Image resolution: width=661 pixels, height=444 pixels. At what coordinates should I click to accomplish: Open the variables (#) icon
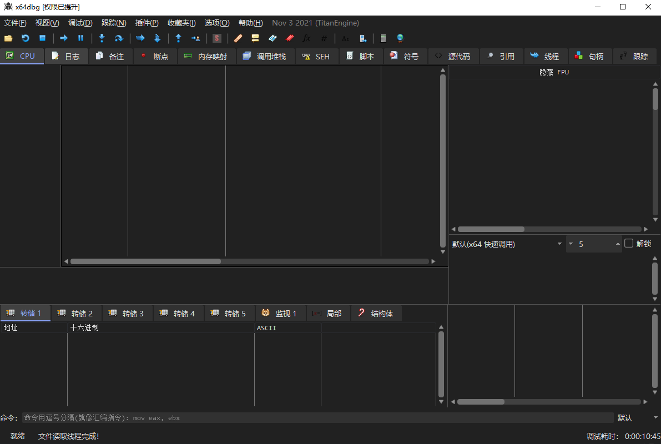324,38
